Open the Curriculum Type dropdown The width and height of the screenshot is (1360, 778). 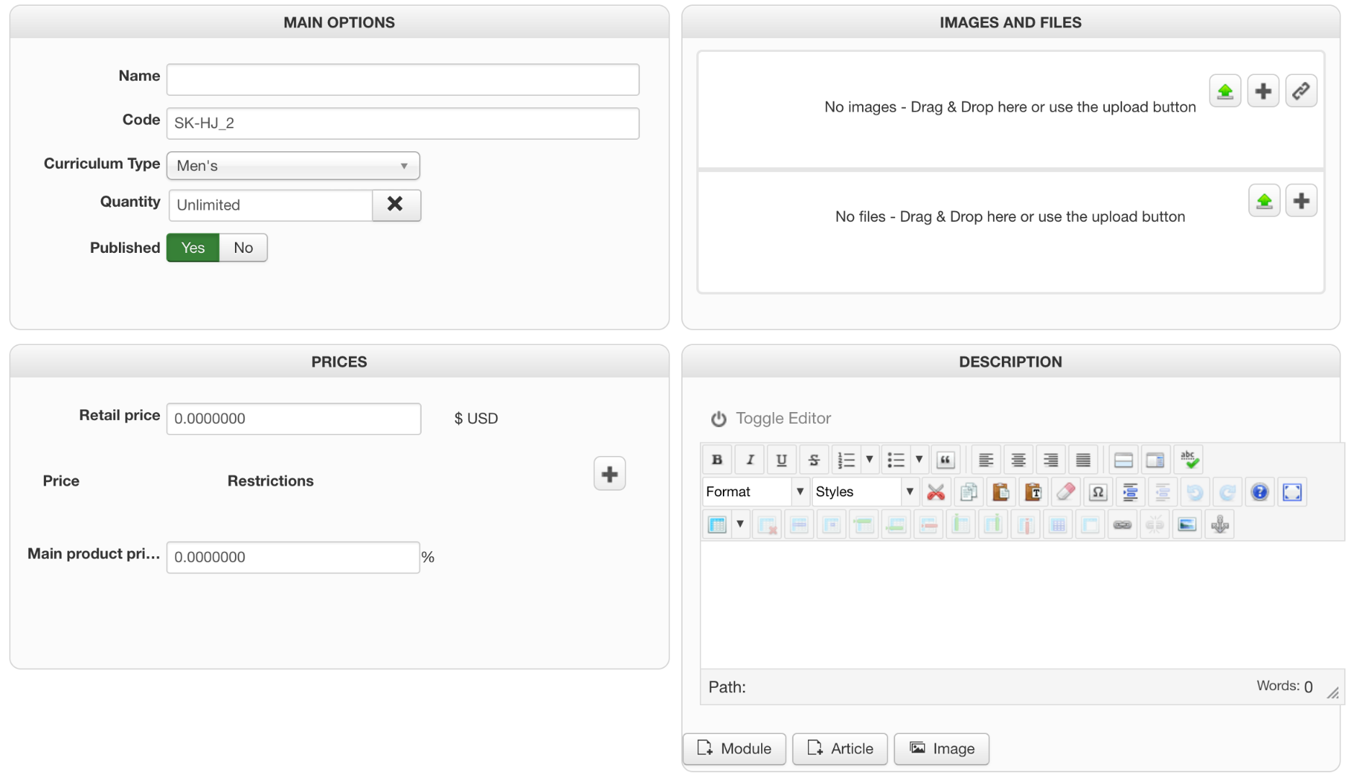click(293, 166)
